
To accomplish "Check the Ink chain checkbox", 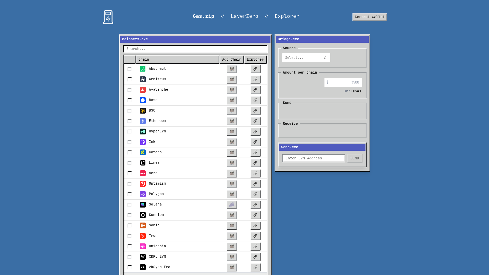I will click(130, 142).
